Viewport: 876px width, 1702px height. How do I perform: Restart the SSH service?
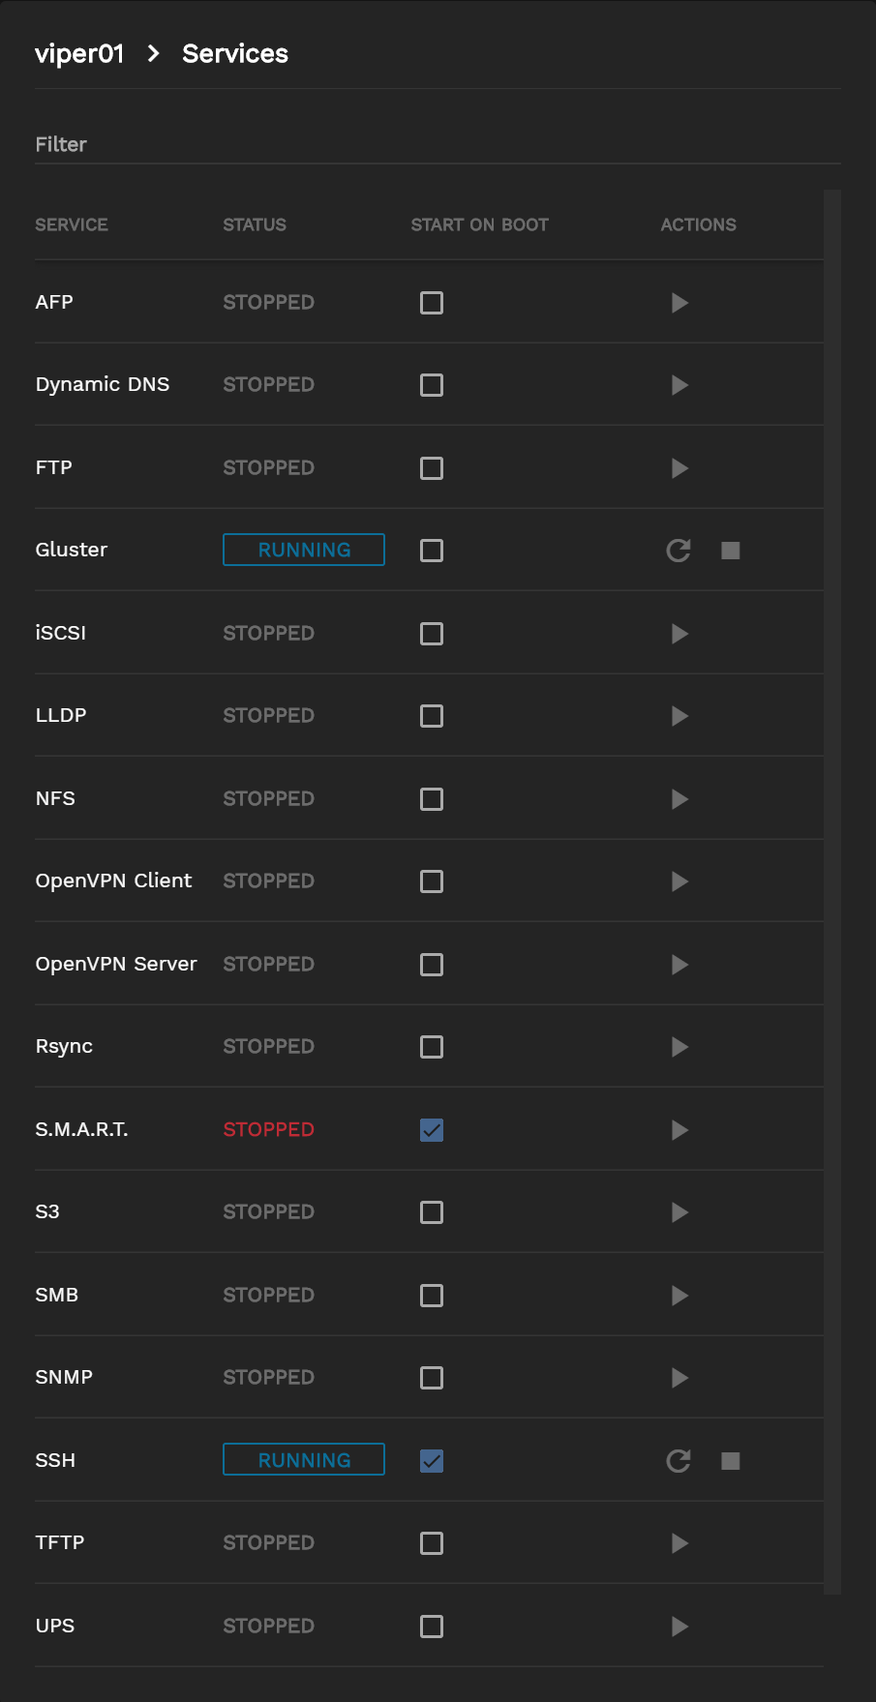[679, 1461]
